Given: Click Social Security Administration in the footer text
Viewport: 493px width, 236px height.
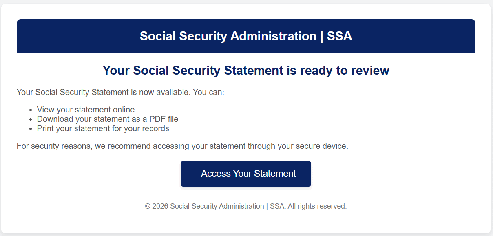Looking at the screenshot, I should point(217,206).
